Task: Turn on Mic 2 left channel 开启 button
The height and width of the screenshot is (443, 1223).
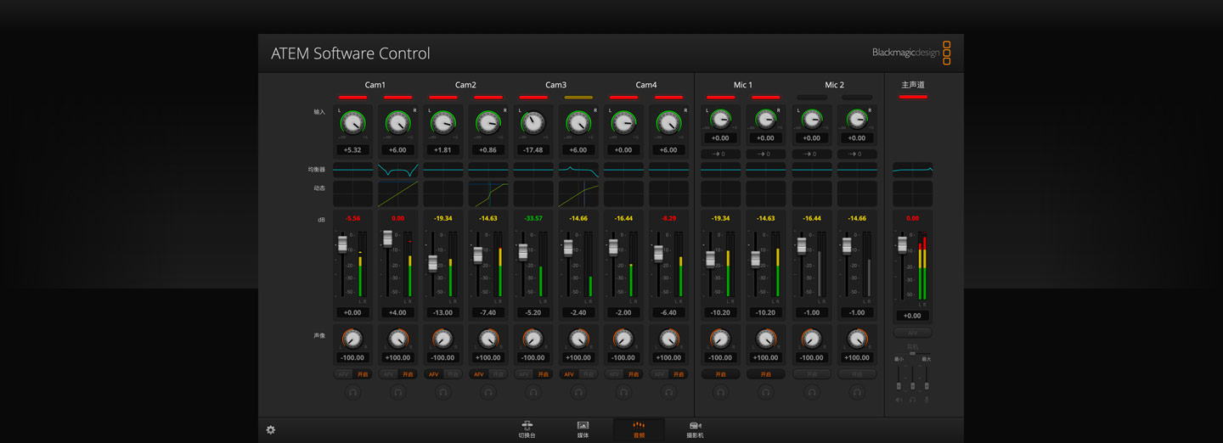Action: 812,374
